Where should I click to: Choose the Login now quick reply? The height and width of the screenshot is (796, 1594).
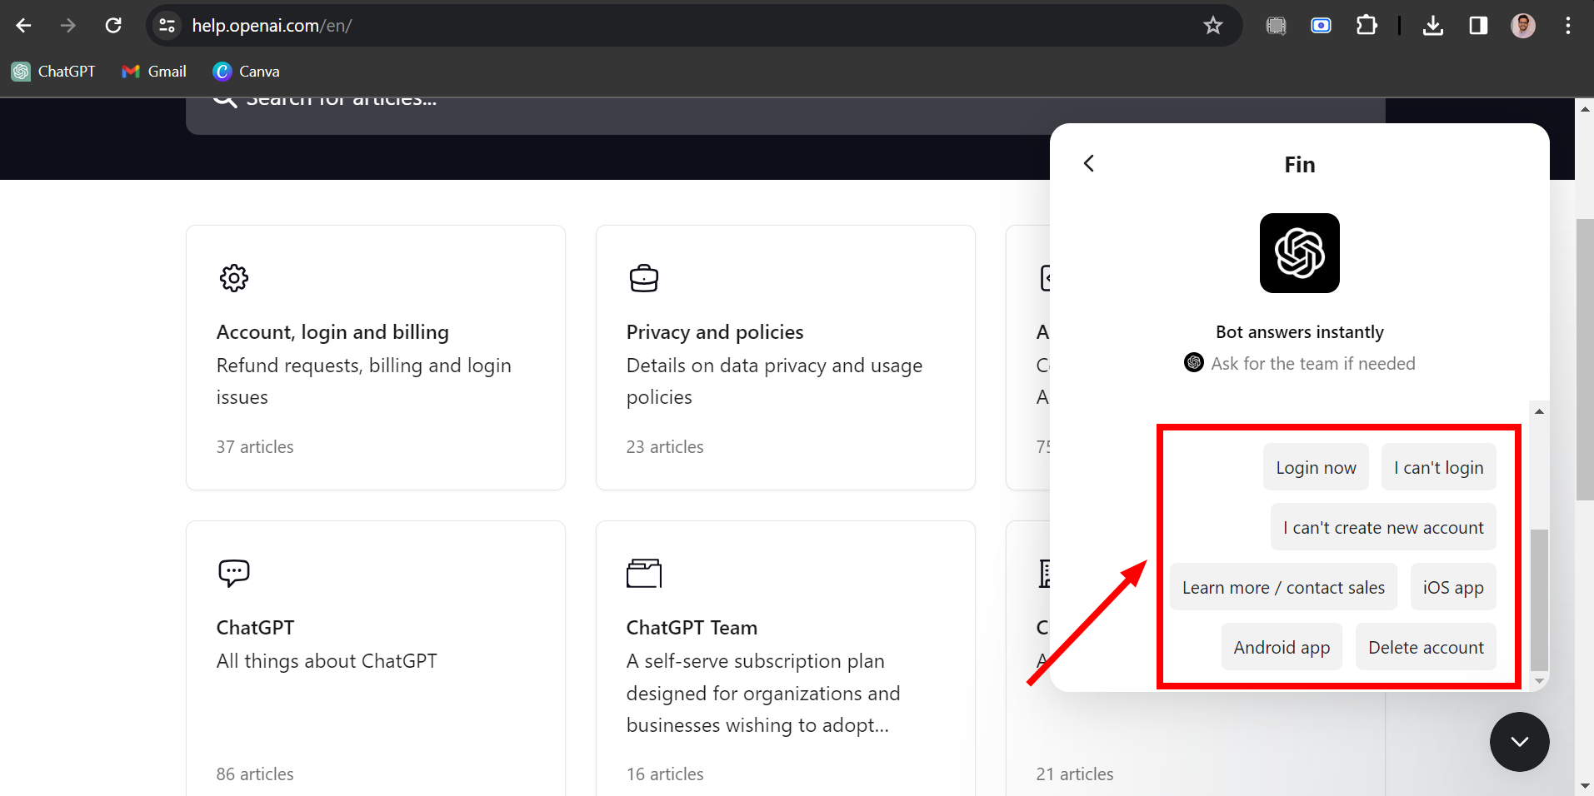pos(1316,467)
